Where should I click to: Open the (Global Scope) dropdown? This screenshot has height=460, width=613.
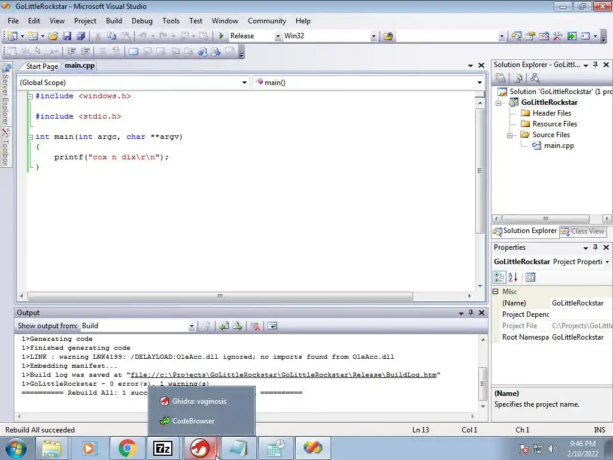[x=244, y=83]
